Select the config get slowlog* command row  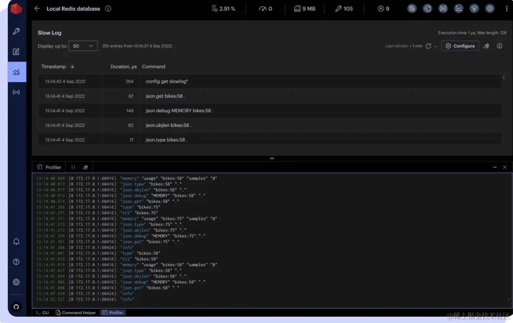pos(269,81)
